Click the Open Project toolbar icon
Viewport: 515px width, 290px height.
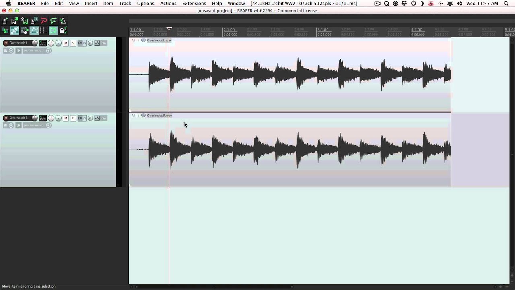pos(14,21)
